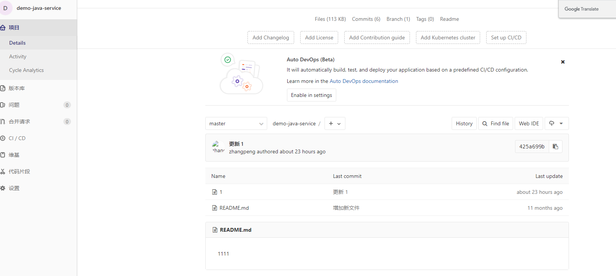Viewport: 616px width, 276px height.
Task: Copy commit SHA with clipboard icon
Action: pyautogui.click(x=555, y=147)
